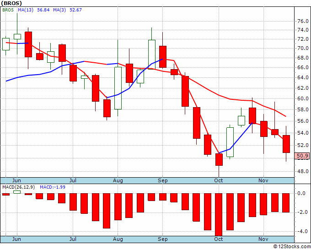The height and width of the screenshot is (250, 311).
Task: Click the 68.0 price axis label
Action: tap(303, 58)
